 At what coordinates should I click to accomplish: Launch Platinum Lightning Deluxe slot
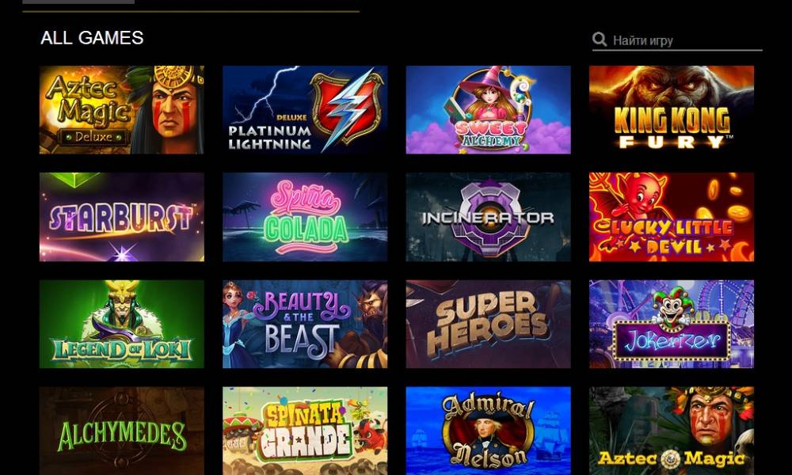pyautogui.click(x=305, y=109)
